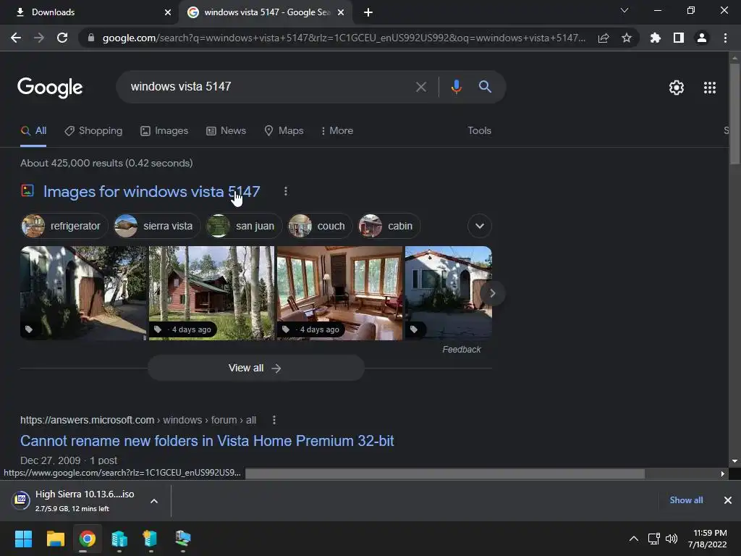Open Cannot rename new folders result

click(207, 441)
